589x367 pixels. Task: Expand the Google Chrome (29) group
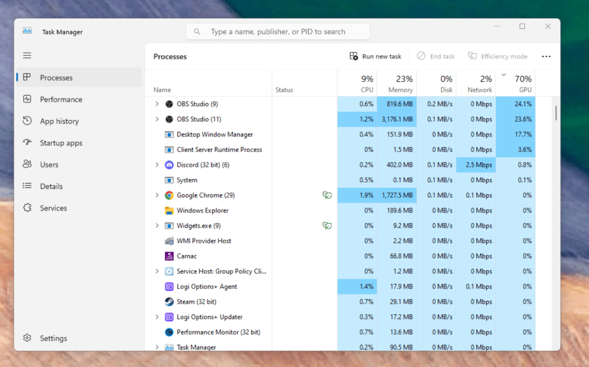[157, 195]
